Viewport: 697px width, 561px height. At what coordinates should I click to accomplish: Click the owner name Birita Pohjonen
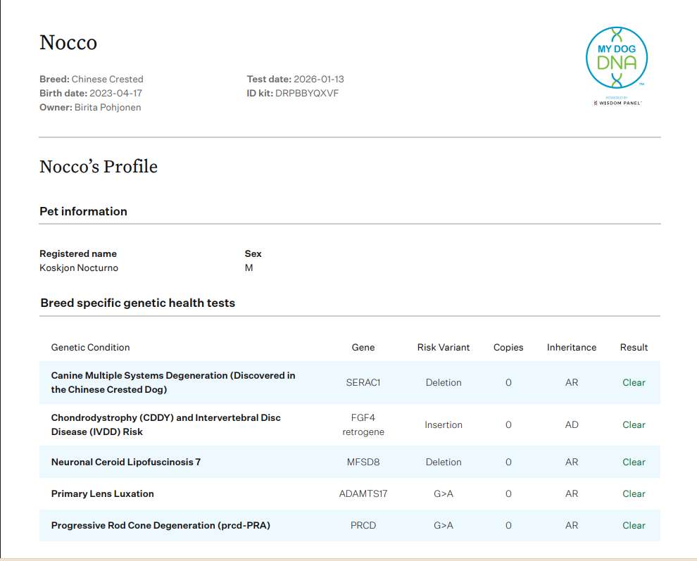click(108, 107)
